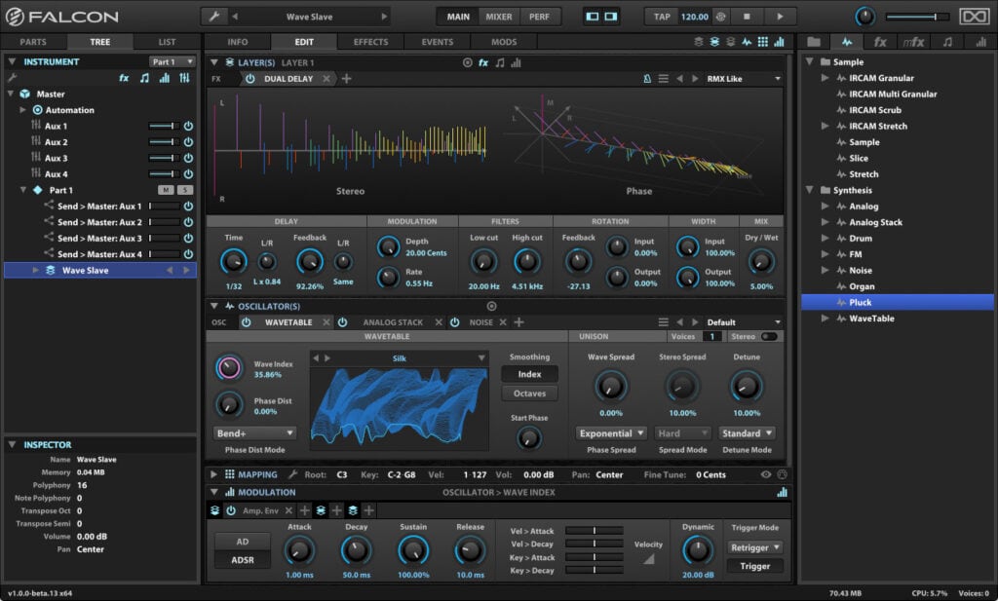Screen dimensions: 998x601
Task: Click the wrench icon in the Mapping bar
Action: (x=292, y=474)
